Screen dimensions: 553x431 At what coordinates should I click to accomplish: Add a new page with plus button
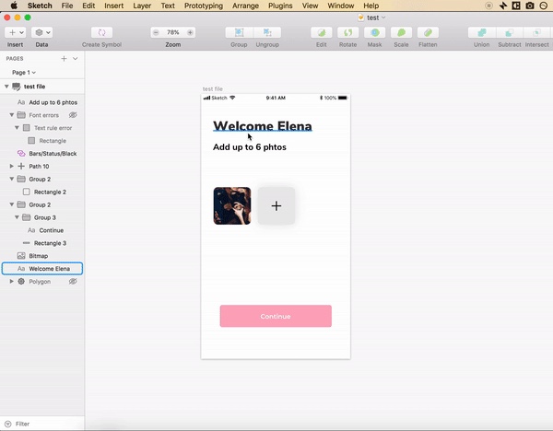coord(64,58)
